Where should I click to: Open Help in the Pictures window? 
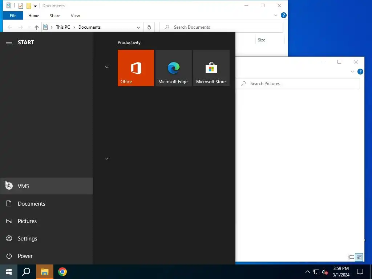coord(360,72)
